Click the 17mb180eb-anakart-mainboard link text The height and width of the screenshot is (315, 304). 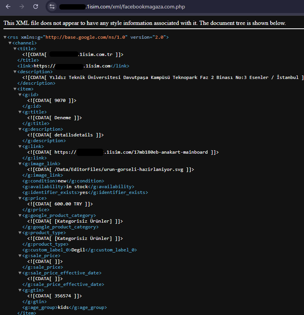[171, 152]
